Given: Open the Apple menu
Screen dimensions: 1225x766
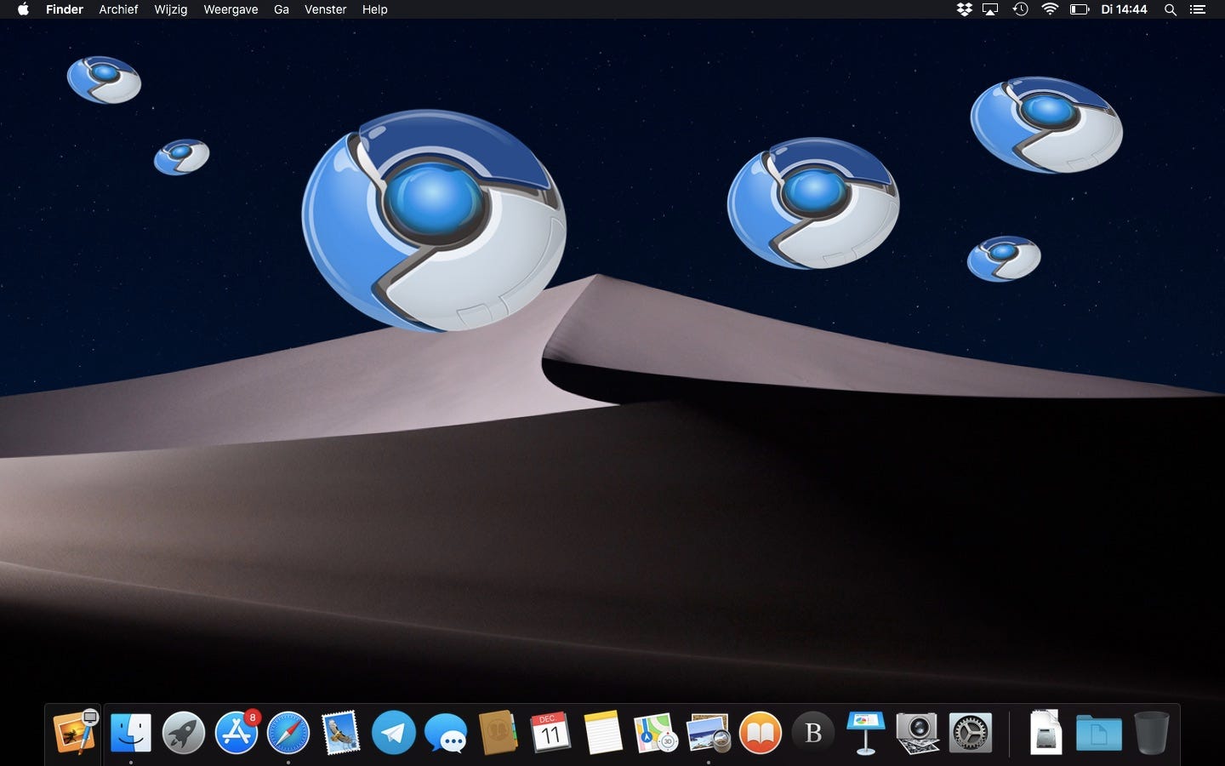Looking at the screenshot, I should [23, 9].
